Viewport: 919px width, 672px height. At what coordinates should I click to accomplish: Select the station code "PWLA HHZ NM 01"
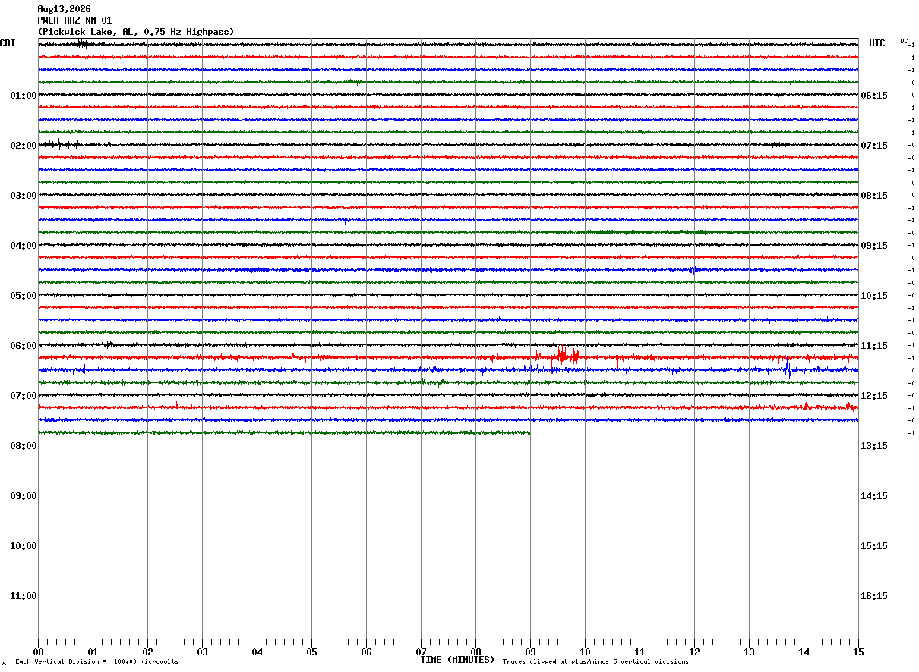coord(74,20)
